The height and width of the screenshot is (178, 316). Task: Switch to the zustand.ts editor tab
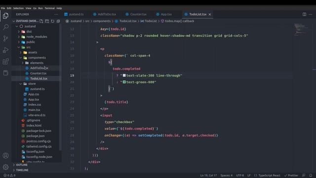(74, 14)
